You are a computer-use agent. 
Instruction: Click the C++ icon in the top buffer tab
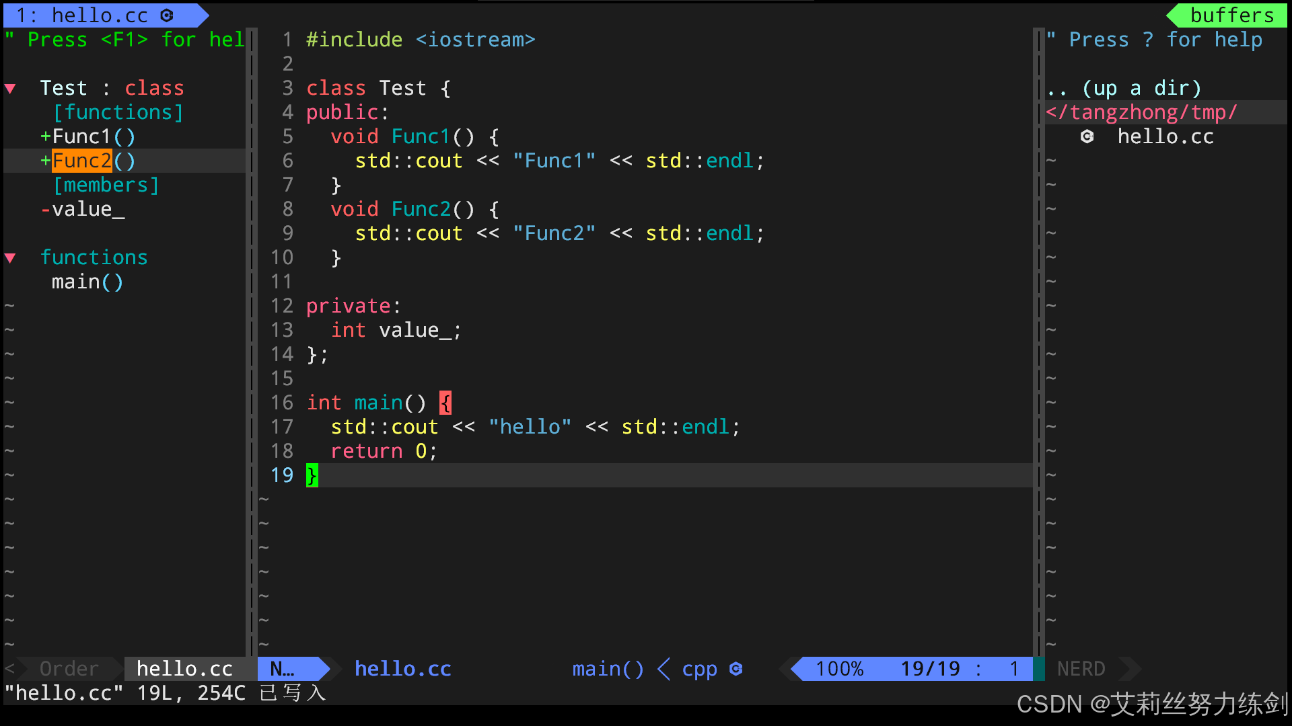167,15
